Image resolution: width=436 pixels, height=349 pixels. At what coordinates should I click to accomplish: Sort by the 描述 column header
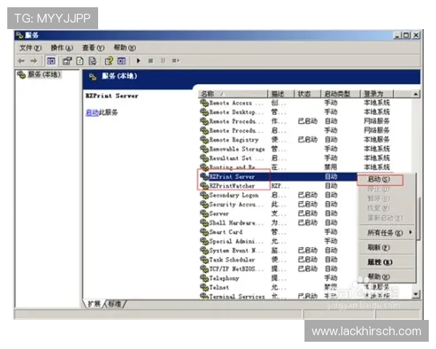[x=280, y=94]
